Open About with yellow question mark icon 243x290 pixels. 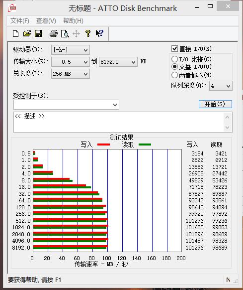point(88,34)
